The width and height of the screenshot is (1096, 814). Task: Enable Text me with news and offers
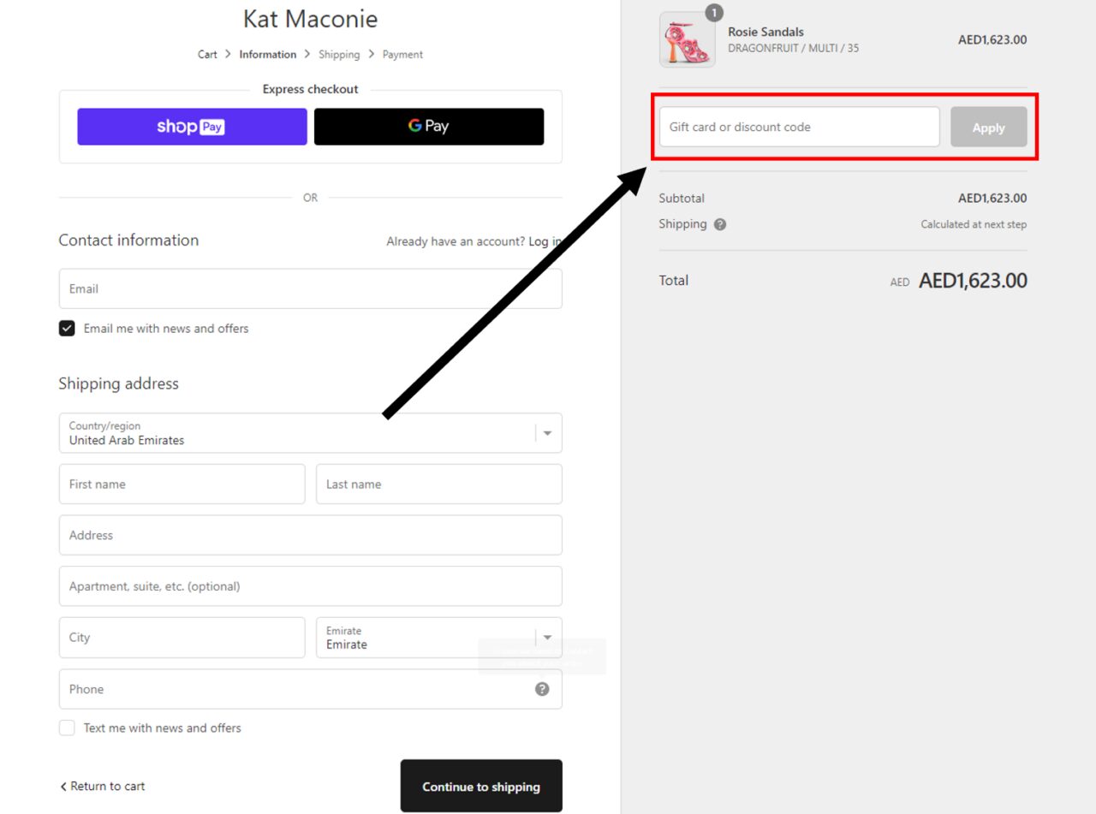(67, 728)
